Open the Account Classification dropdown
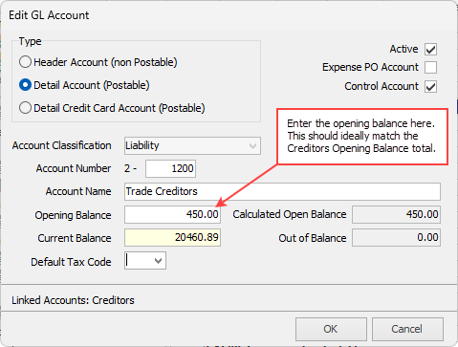Viewport: 458px width, 347px height. [x=192, y=146]
